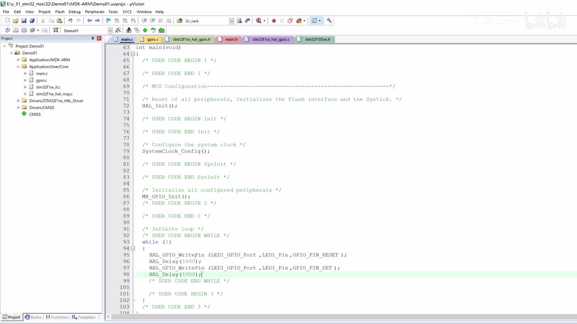Viewport: 577px width, 324px height.
Task: Pin the Project panel with the pushpin icon
Action: point(93,38)
